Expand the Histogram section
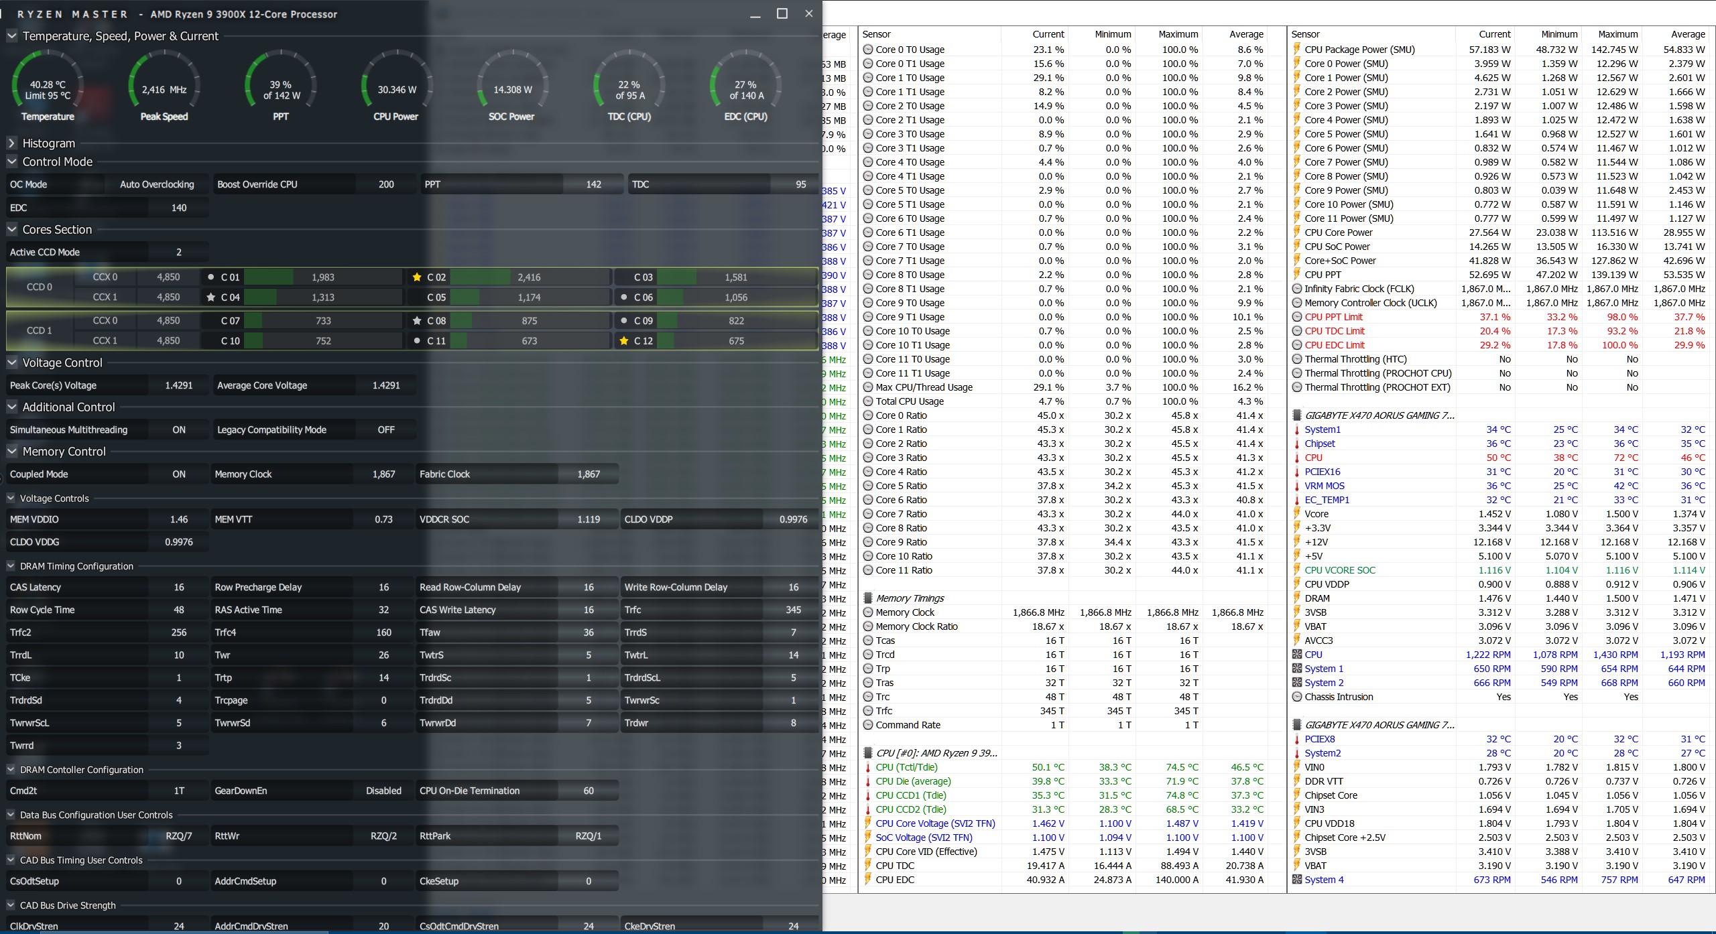Viewport: 1716px width, 934px height. coord(11,143)
